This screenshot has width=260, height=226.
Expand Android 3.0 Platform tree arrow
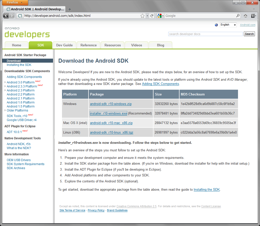tap(5, 82)
